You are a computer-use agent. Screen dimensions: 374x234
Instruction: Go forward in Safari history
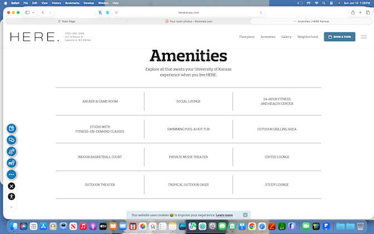[50, 12]
